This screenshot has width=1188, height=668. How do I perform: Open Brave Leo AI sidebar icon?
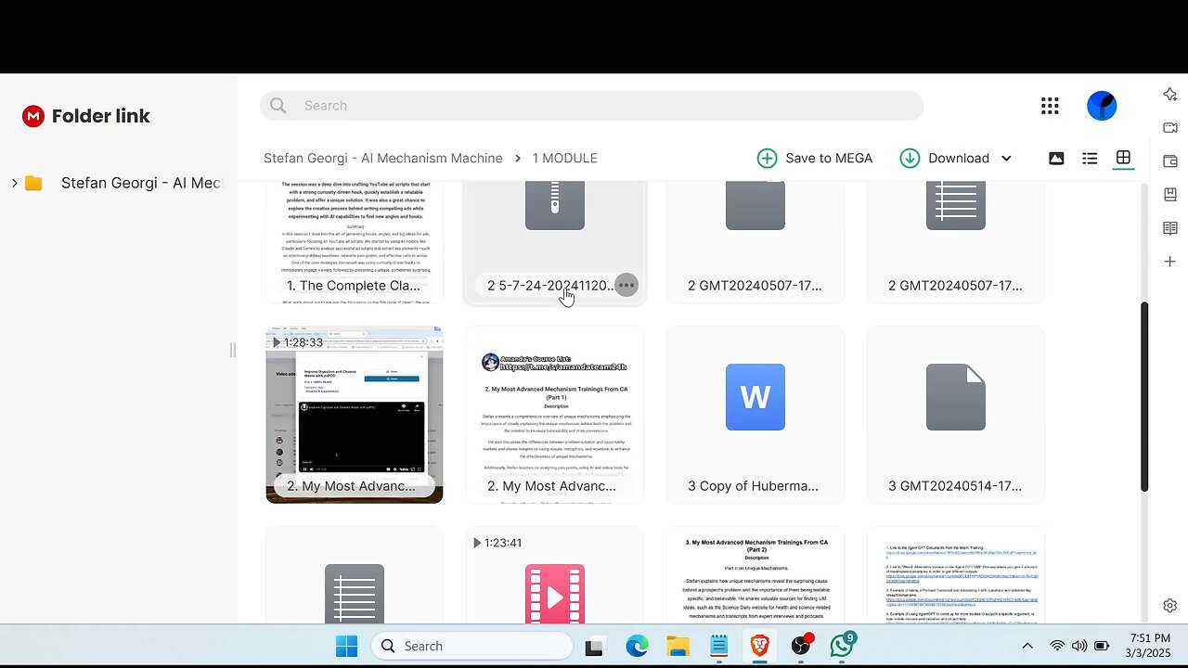1169,95
